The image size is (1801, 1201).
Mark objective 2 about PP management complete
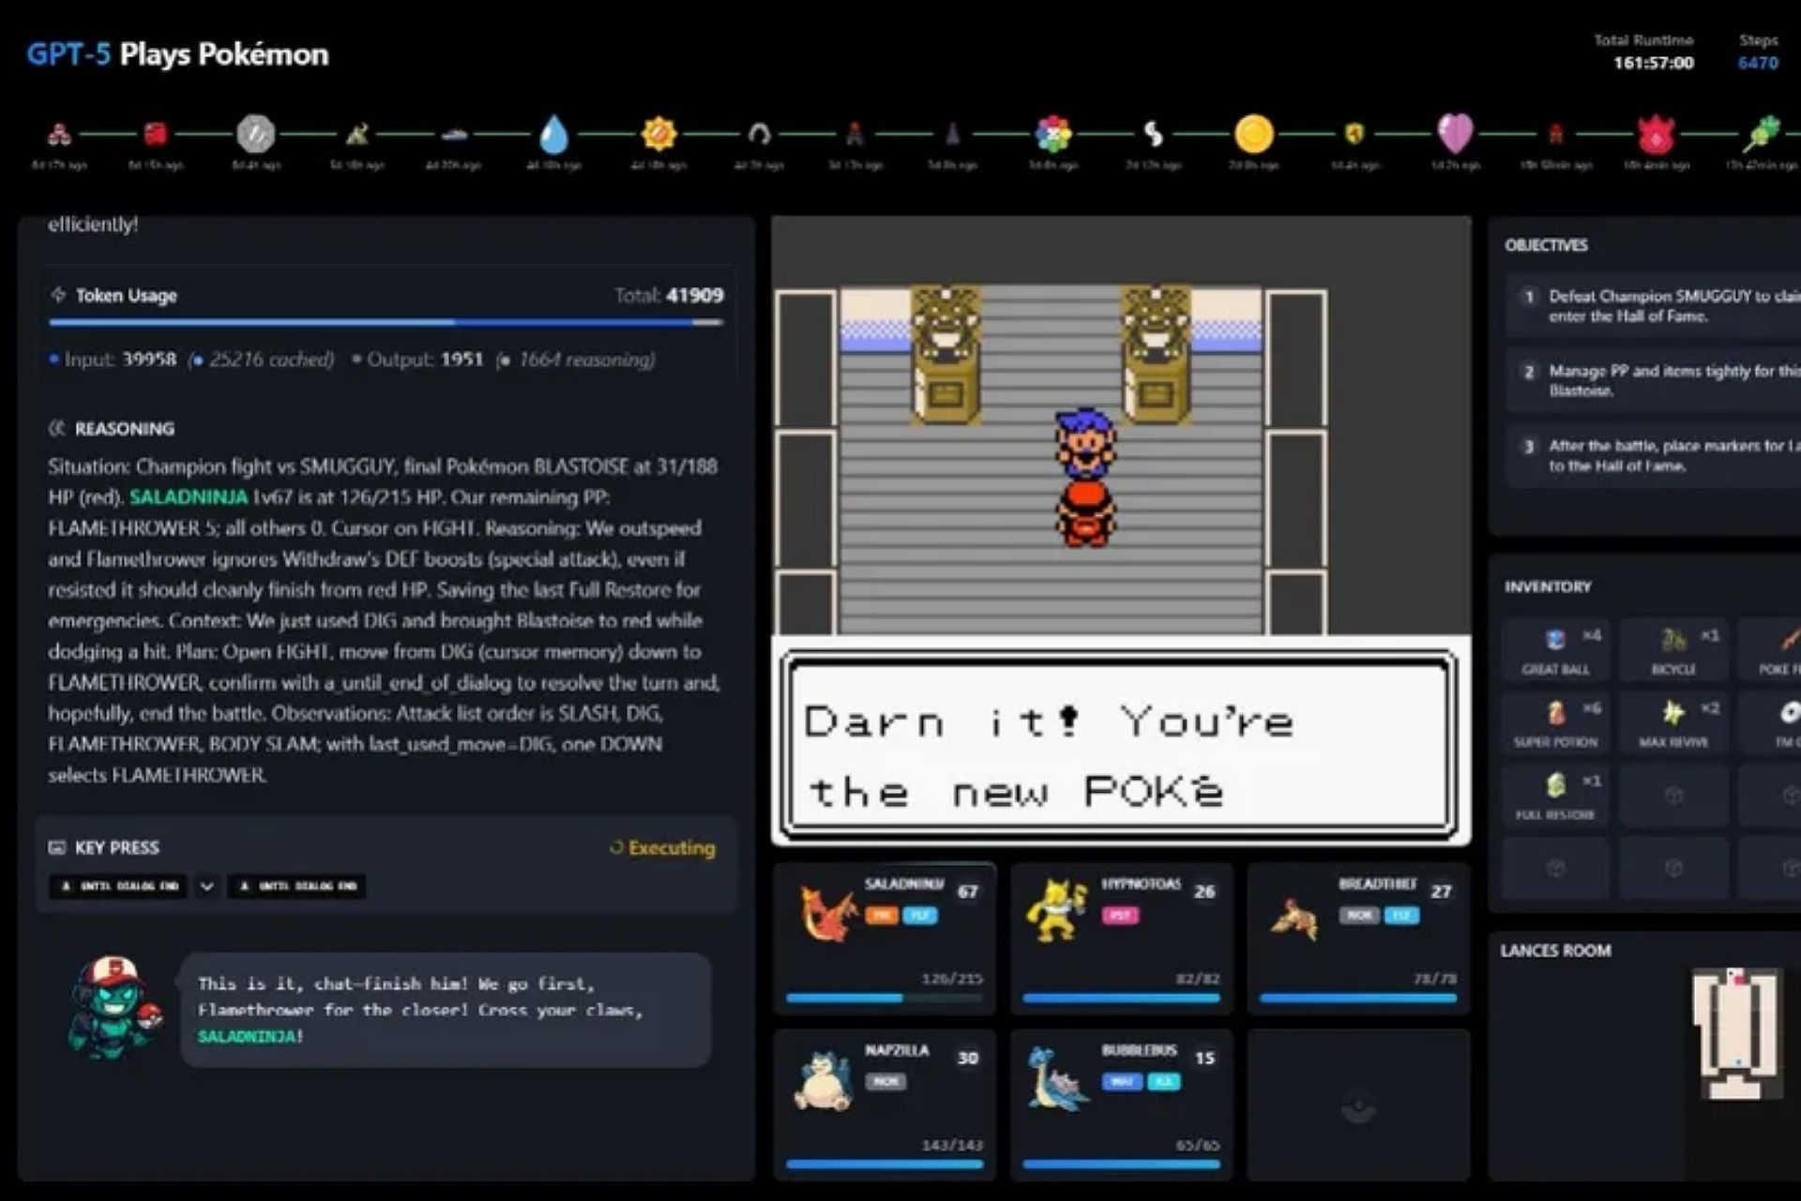point(1530,372)
